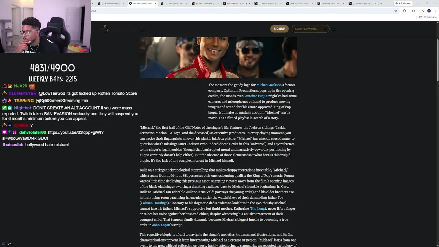The image size is (439, 247).
Task: Click Nightbot's robot badge icon
Action: click(x=10, y=108)
